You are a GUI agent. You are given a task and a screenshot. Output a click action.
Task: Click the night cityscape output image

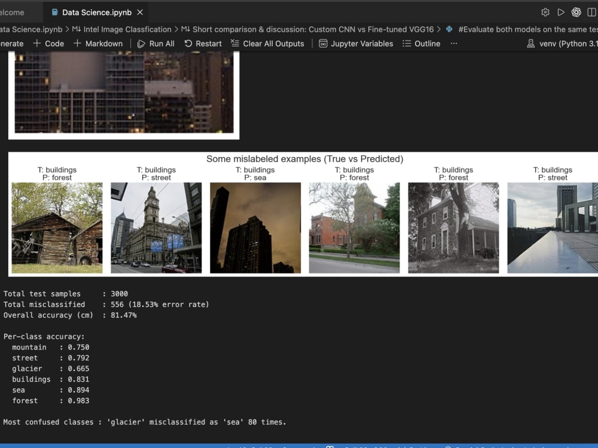click(124, 92)
